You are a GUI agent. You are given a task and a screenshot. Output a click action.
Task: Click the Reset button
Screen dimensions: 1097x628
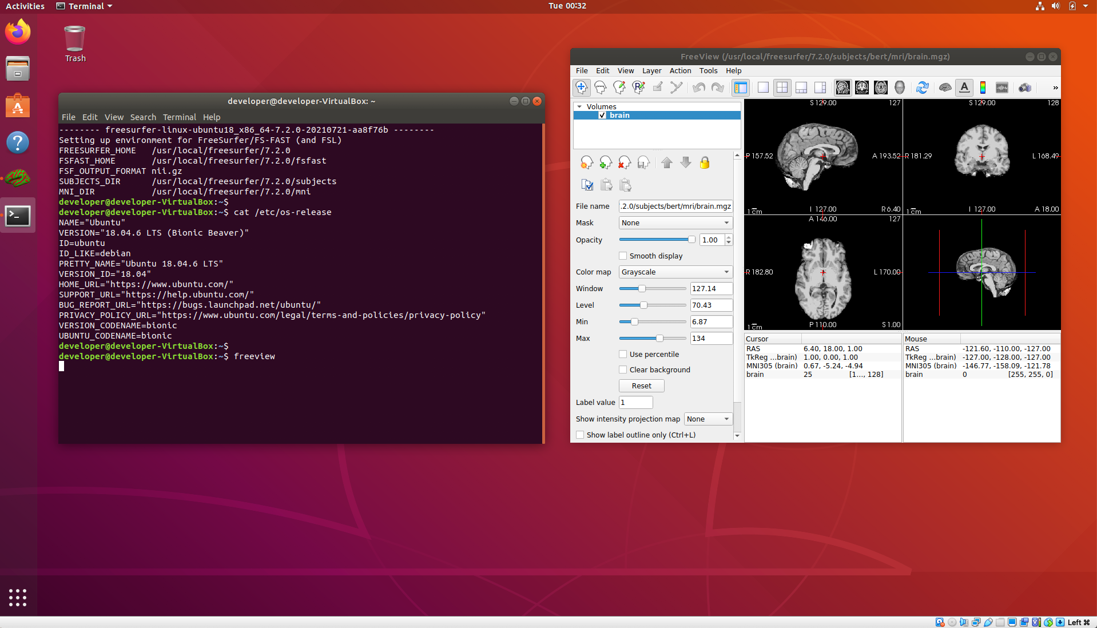pos(641,386)
